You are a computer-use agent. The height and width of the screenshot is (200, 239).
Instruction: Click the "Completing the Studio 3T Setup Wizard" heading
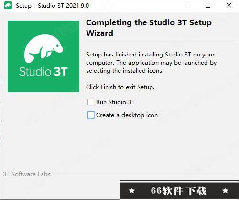pyautogui.click(x=149, y=28)
